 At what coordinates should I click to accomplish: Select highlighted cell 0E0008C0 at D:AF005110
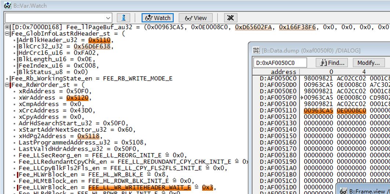click(x=352, y=110)
